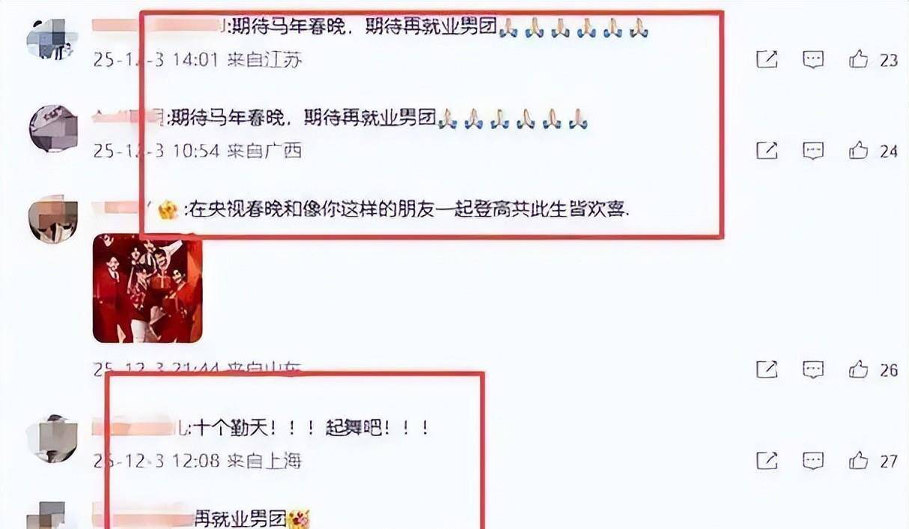Repost the 10:54 comment from 广西
909x529 pixels.
[767, 151]
